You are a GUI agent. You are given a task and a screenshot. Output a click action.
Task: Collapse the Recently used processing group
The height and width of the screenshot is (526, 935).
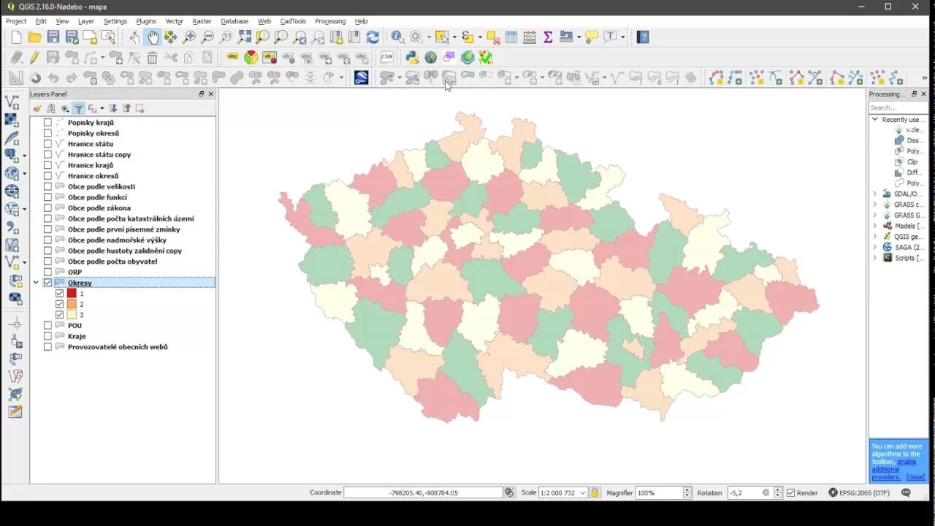(x=874, y=119)
